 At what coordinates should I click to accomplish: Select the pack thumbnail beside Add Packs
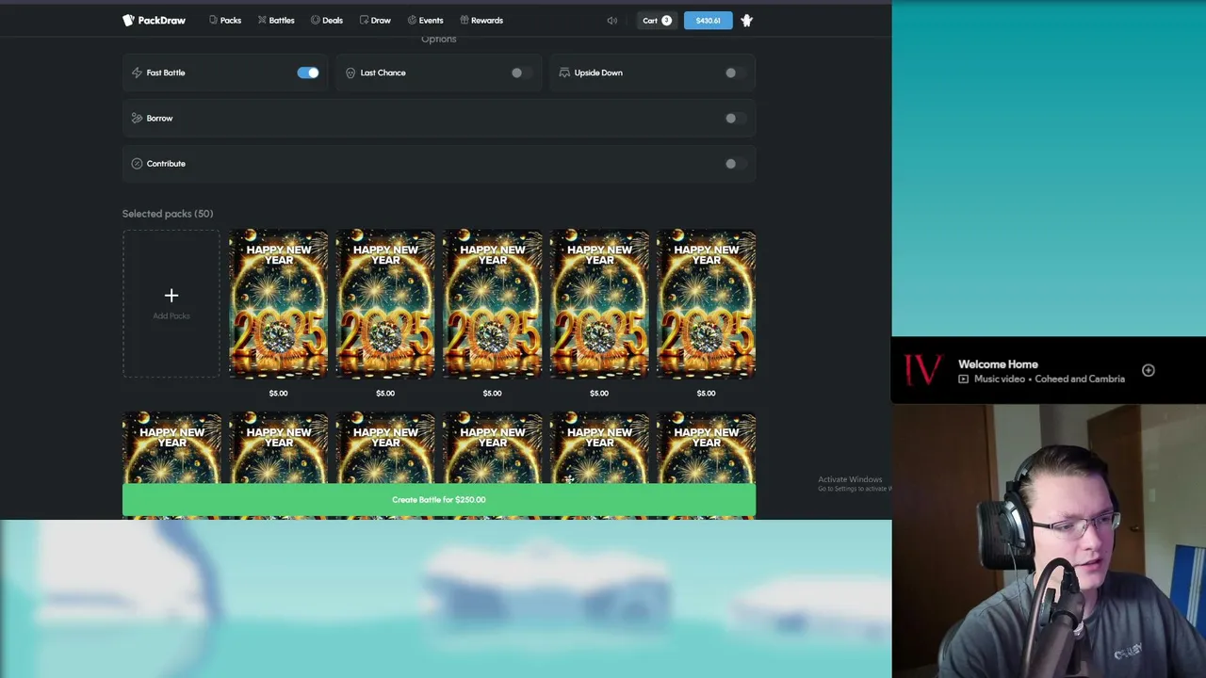(x=278, y=303)
